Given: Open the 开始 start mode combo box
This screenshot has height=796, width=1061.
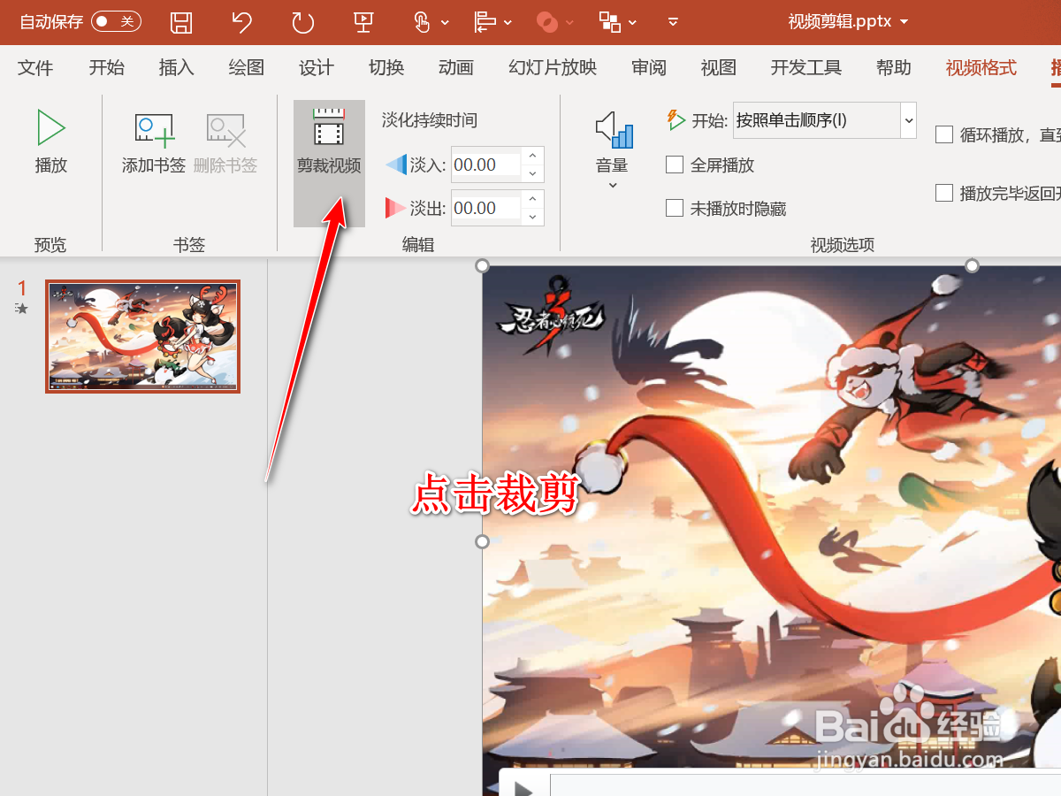Looking at the screenshot, I should pos(824,120).
